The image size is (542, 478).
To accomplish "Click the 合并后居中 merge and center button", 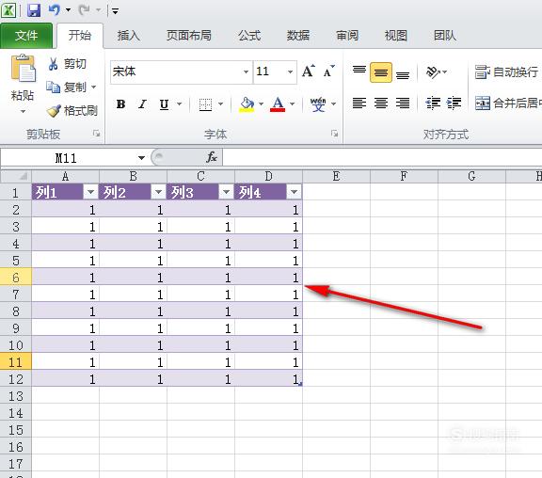I will (507, 103).
